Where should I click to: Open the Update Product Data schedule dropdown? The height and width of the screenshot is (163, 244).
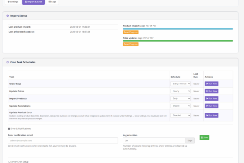tap(180, 115)
